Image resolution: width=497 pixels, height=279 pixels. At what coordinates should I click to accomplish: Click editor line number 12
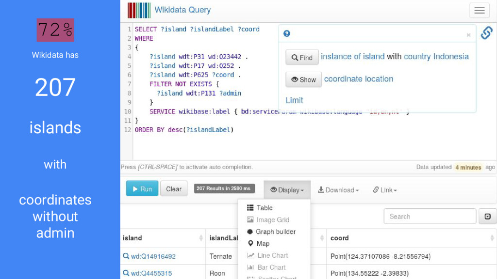point(128,130)
